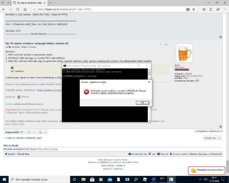Viewport: 229px width, 183px height.
Task: Click tabs you've set aside icon
Action: (3, 3)
